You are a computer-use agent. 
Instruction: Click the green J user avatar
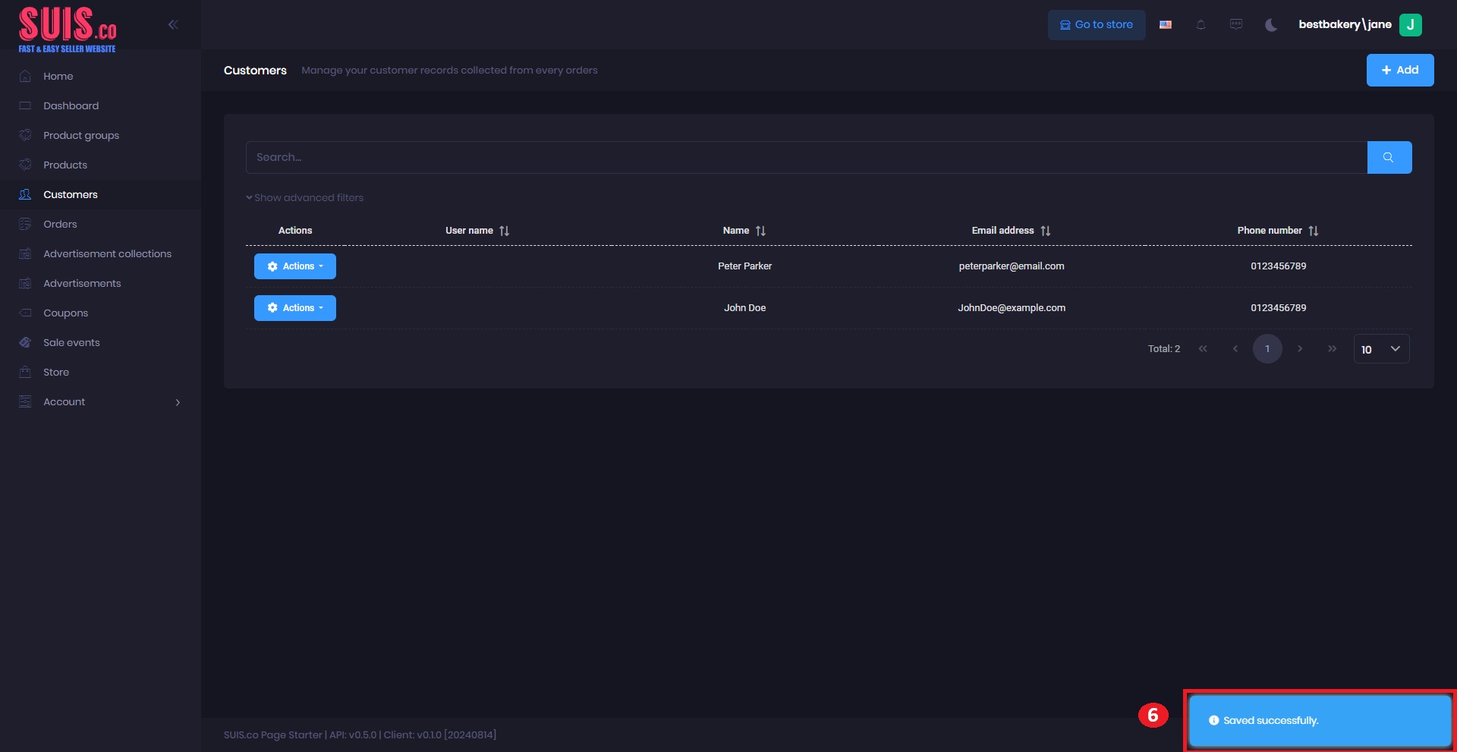pos(1411,24)
